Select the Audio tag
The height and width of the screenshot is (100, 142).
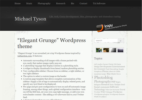coord(100,64)
